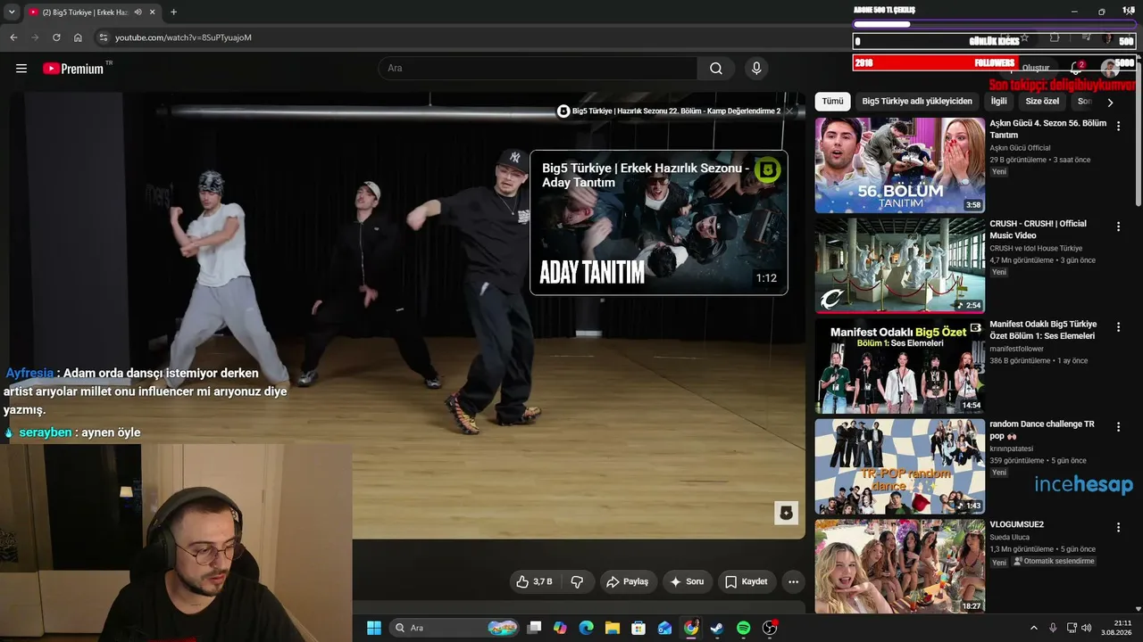Open Outlook mail from the taskbar
1143x642 pixels.
(664, 628)
